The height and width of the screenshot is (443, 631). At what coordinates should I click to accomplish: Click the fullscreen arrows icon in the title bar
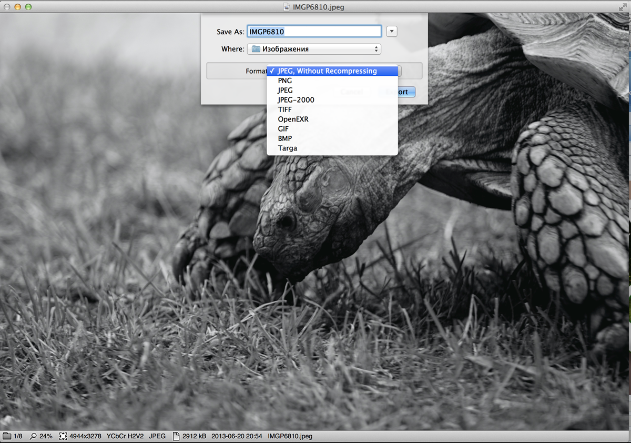(x=623, y=7)
